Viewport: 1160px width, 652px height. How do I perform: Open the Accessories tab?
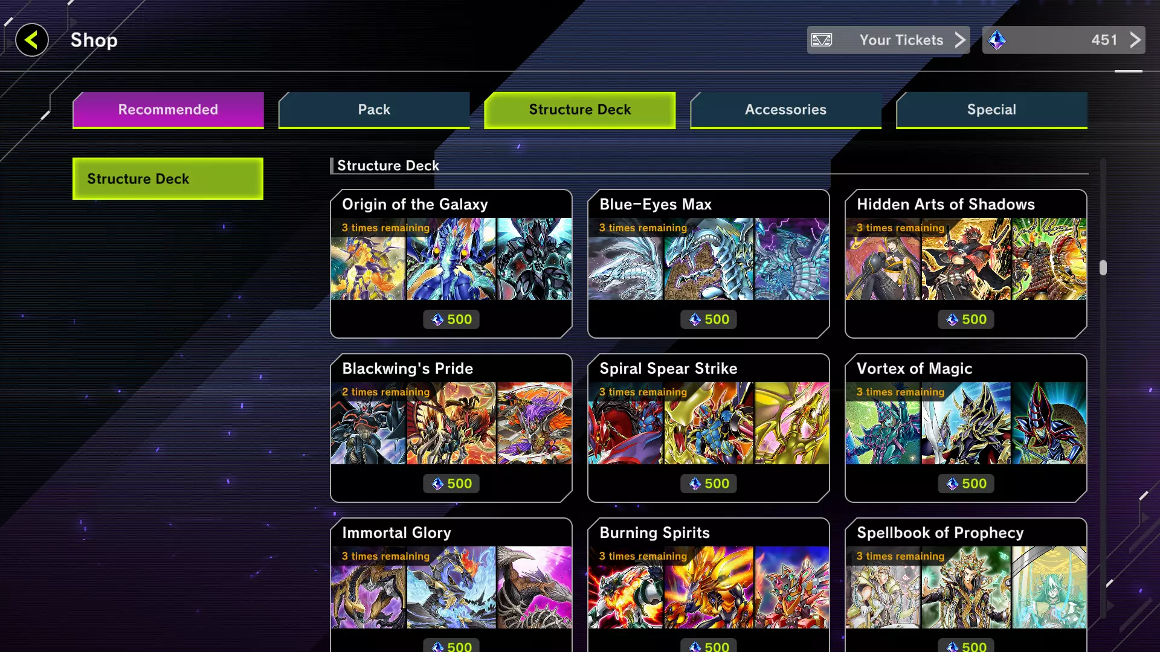coord(785,110)
